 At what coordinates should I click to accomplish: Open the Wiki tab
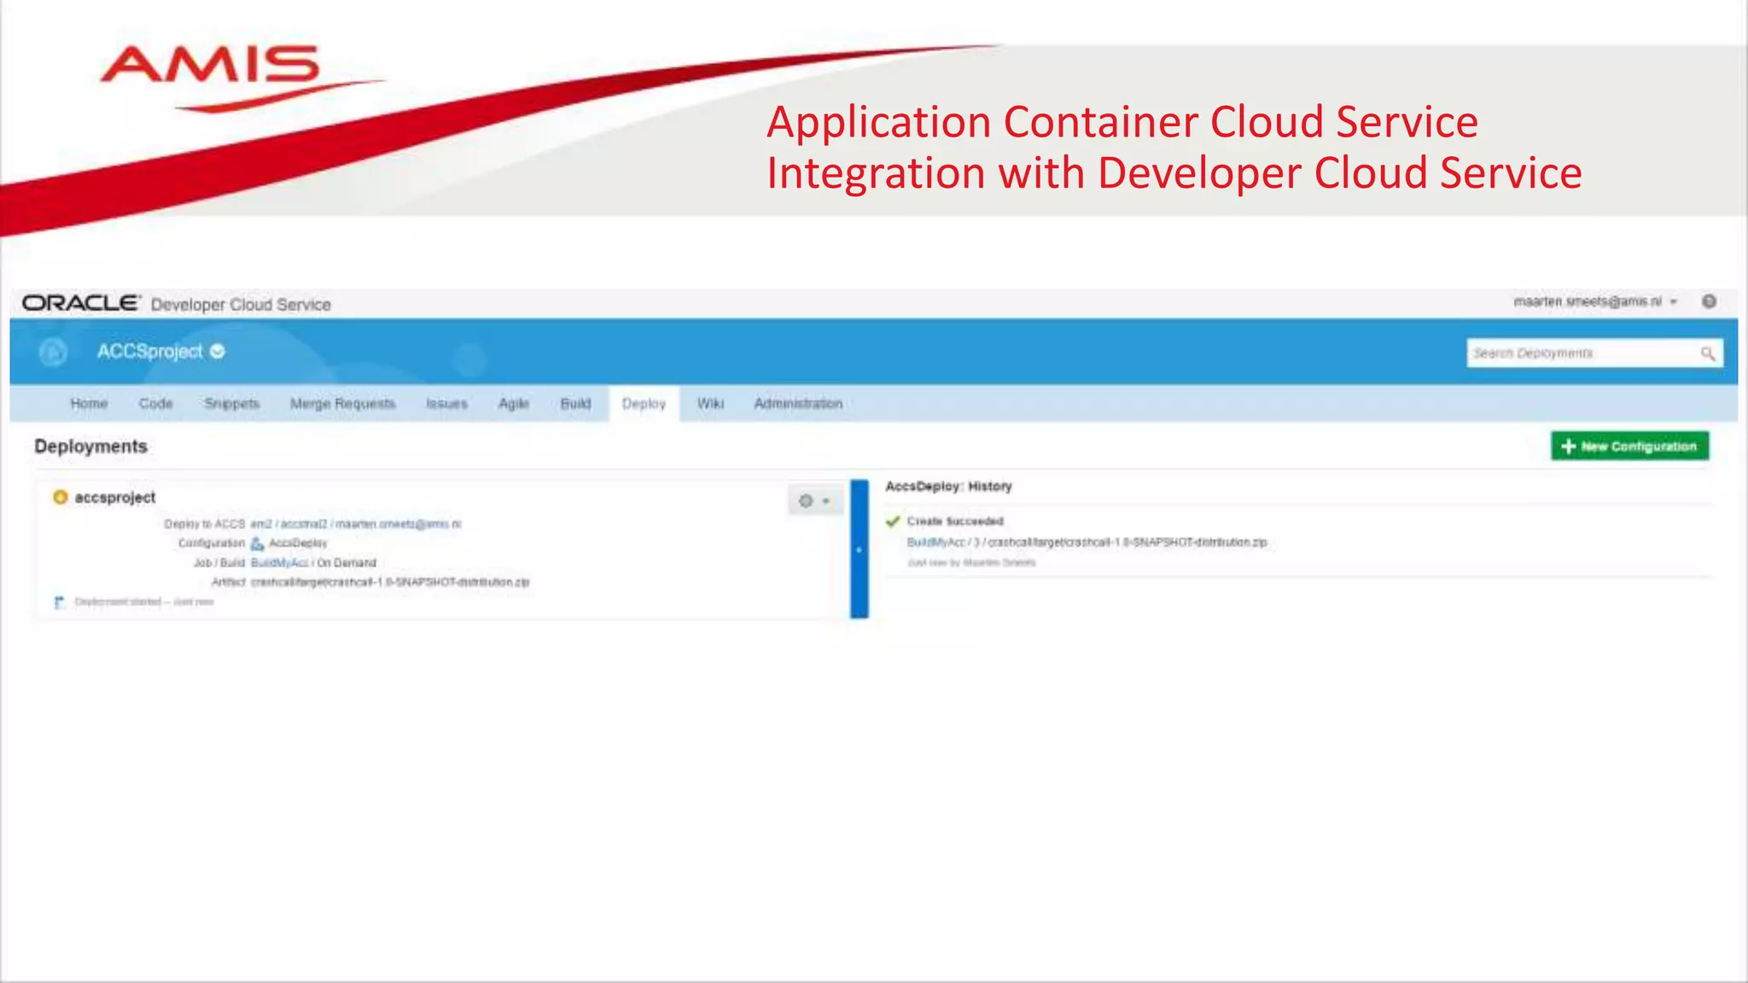click(x=710, y=404)
